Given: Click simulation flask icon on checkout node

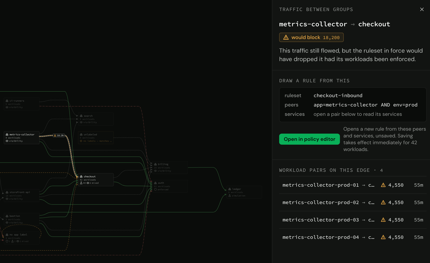Looking at the screenshot, I should (81, 183).
